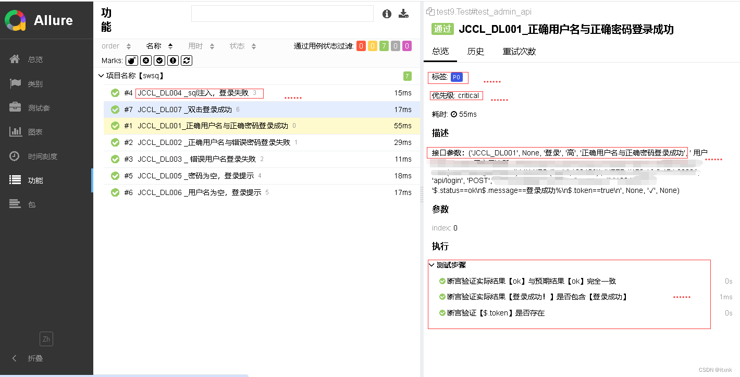Toggle green passed status filter showing 7

coord(384,46)
